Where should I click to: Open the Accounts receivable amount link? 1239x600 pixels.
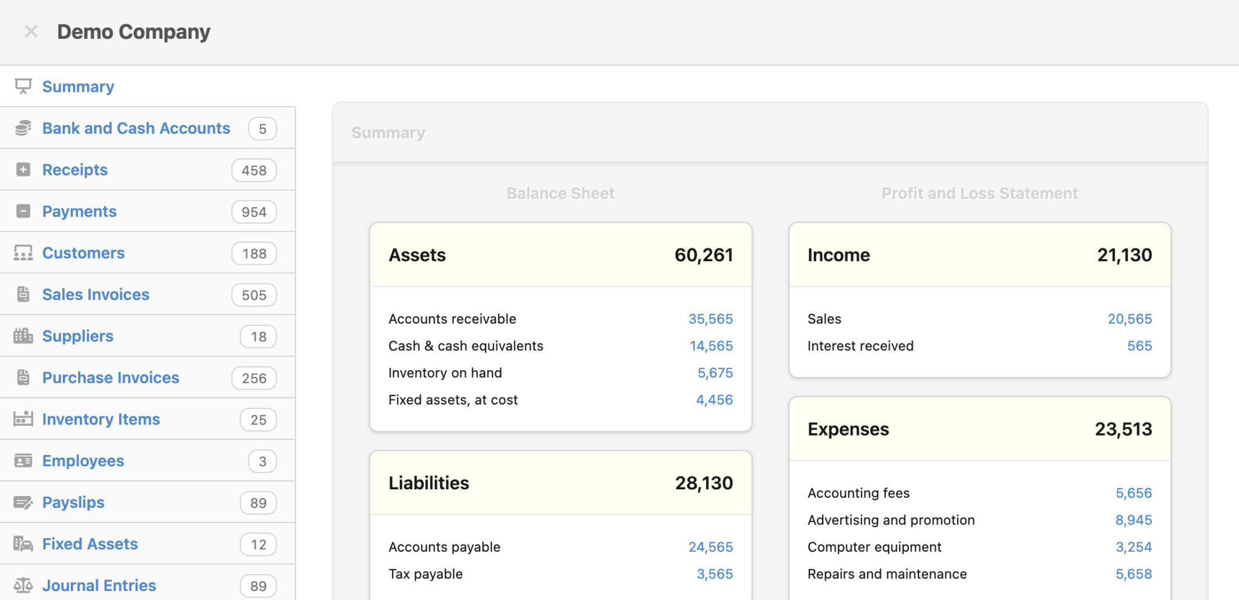coord(710,319)
